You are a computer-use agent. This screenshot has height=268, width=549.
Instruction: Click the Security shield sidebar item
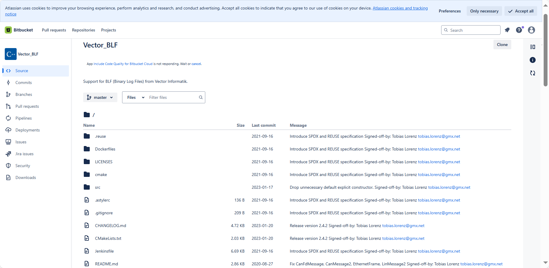point(23,166)
